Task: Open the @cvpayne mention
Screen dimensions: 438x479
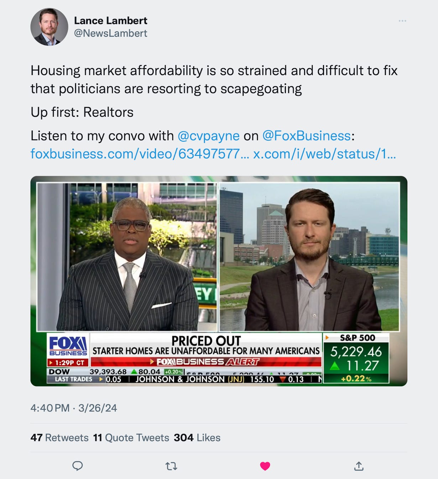Action: coord(208,136)
